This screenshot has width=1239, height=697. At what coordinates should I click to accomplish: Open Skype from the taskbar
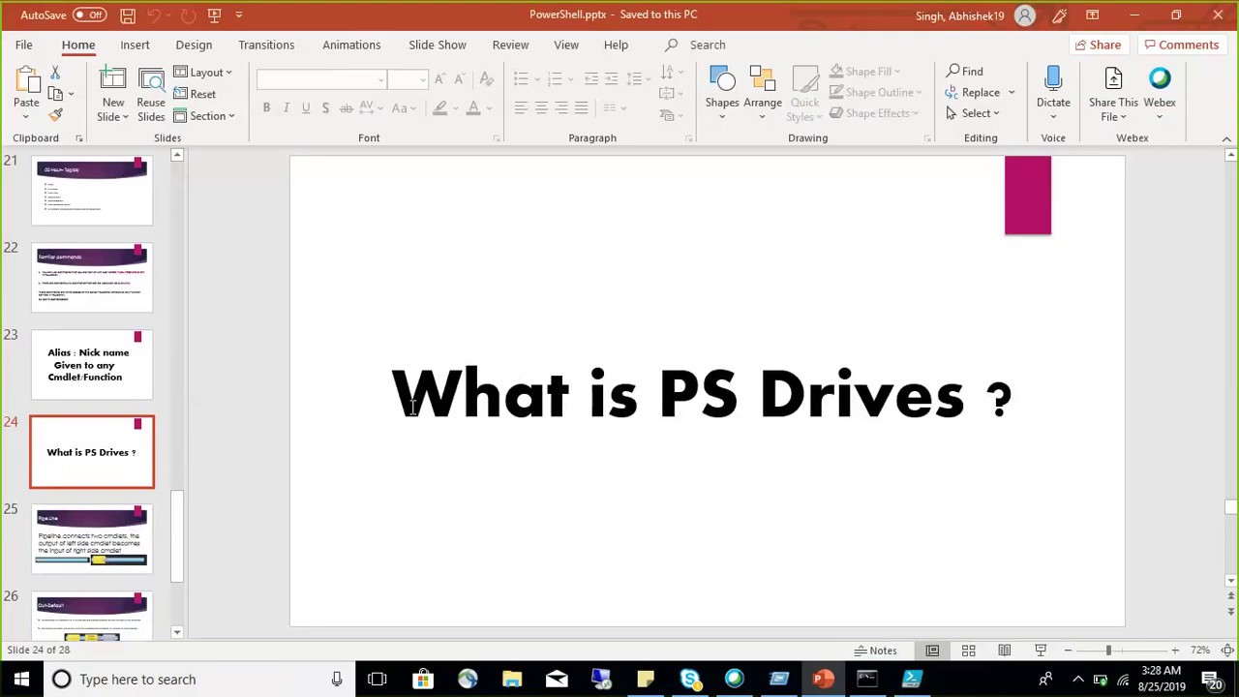point(689,679)
